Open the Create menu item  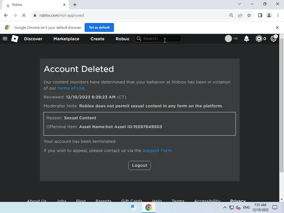[x=97, y=39]
